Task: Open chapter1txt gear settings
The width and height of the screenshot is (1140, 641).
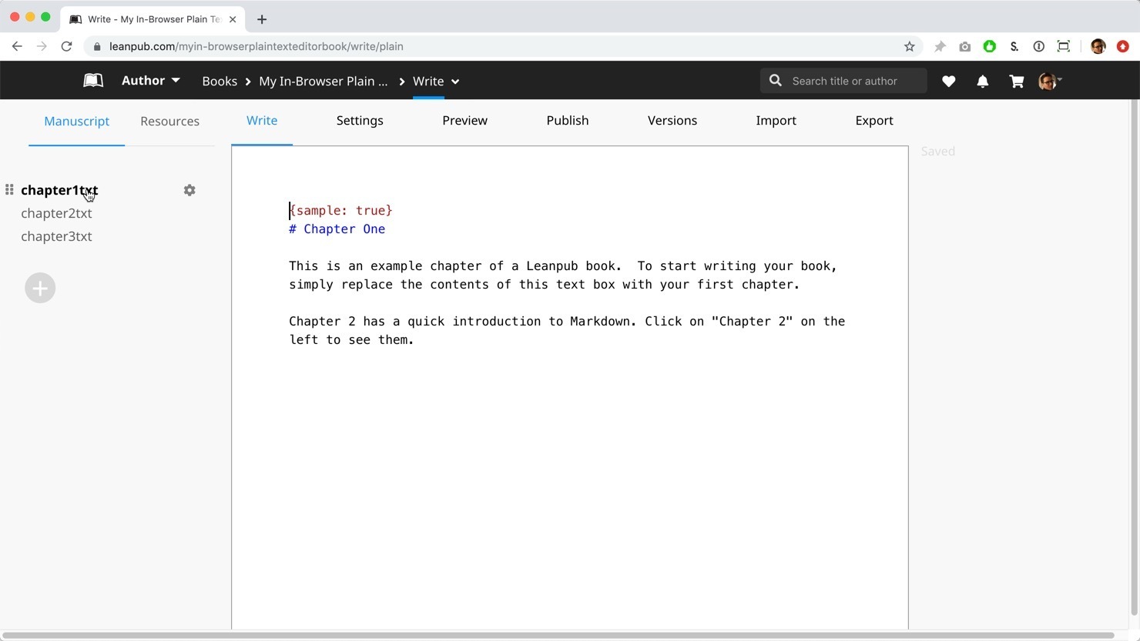Action: pos(189,190)
